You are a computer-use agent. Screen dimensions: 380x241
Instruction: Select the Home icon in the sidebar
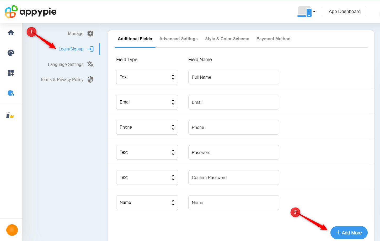click(x=11, y=32)
